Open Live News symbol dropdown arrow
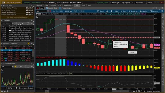The image size is (165, 93). pyautogui.click(x=13, y=24)
